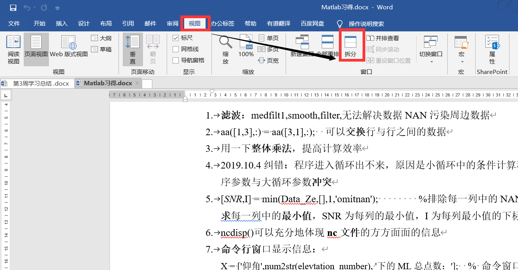518x270 pixels.
Task: Save the document with the floppy icon
Action: click(x=13, y=7)
